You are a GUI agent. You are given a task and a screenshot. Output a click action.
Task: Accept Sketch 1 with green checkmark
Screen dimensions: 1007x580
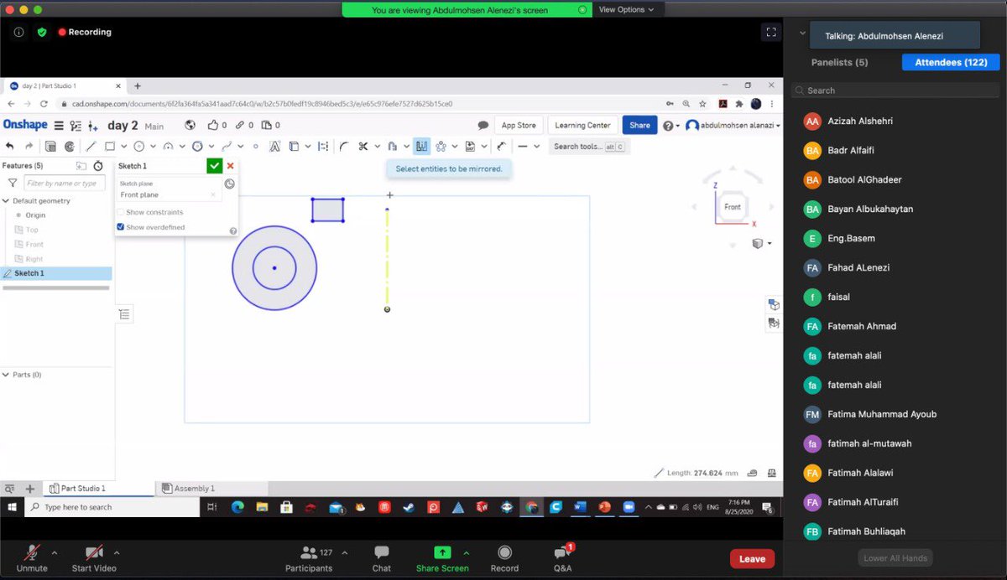[x=215, y=166]
